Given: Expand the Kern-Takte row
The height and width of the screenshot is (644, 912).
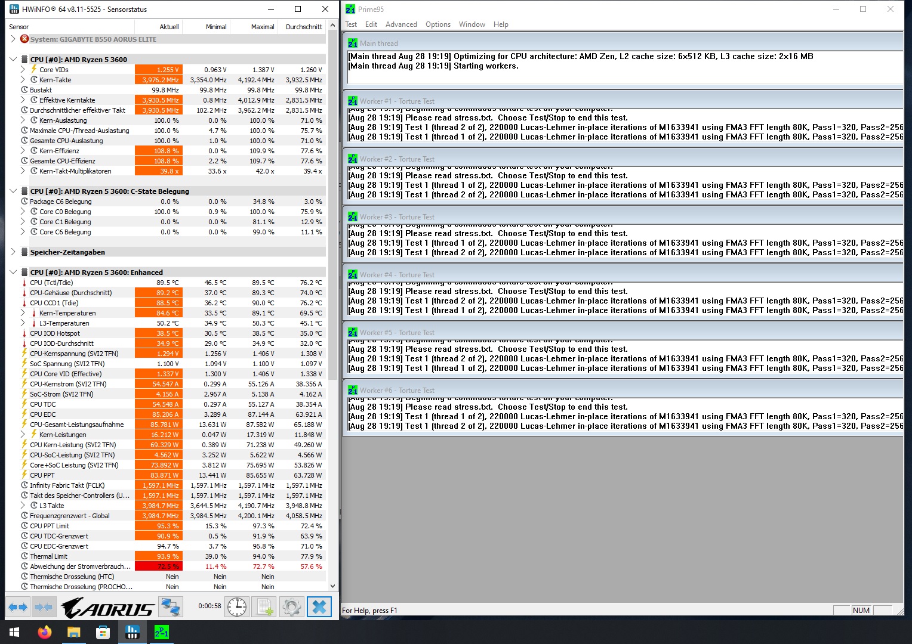Looking at the screenshot, I should tap(23, 79).
